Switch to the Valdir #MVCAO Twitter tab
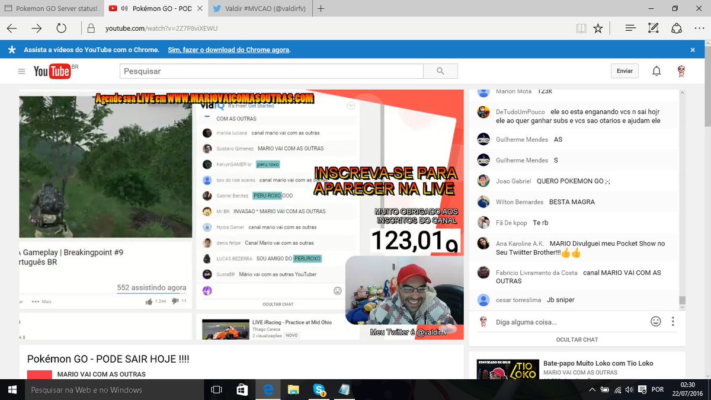Viewport: 711px width, 400px height. click(261, 8)
